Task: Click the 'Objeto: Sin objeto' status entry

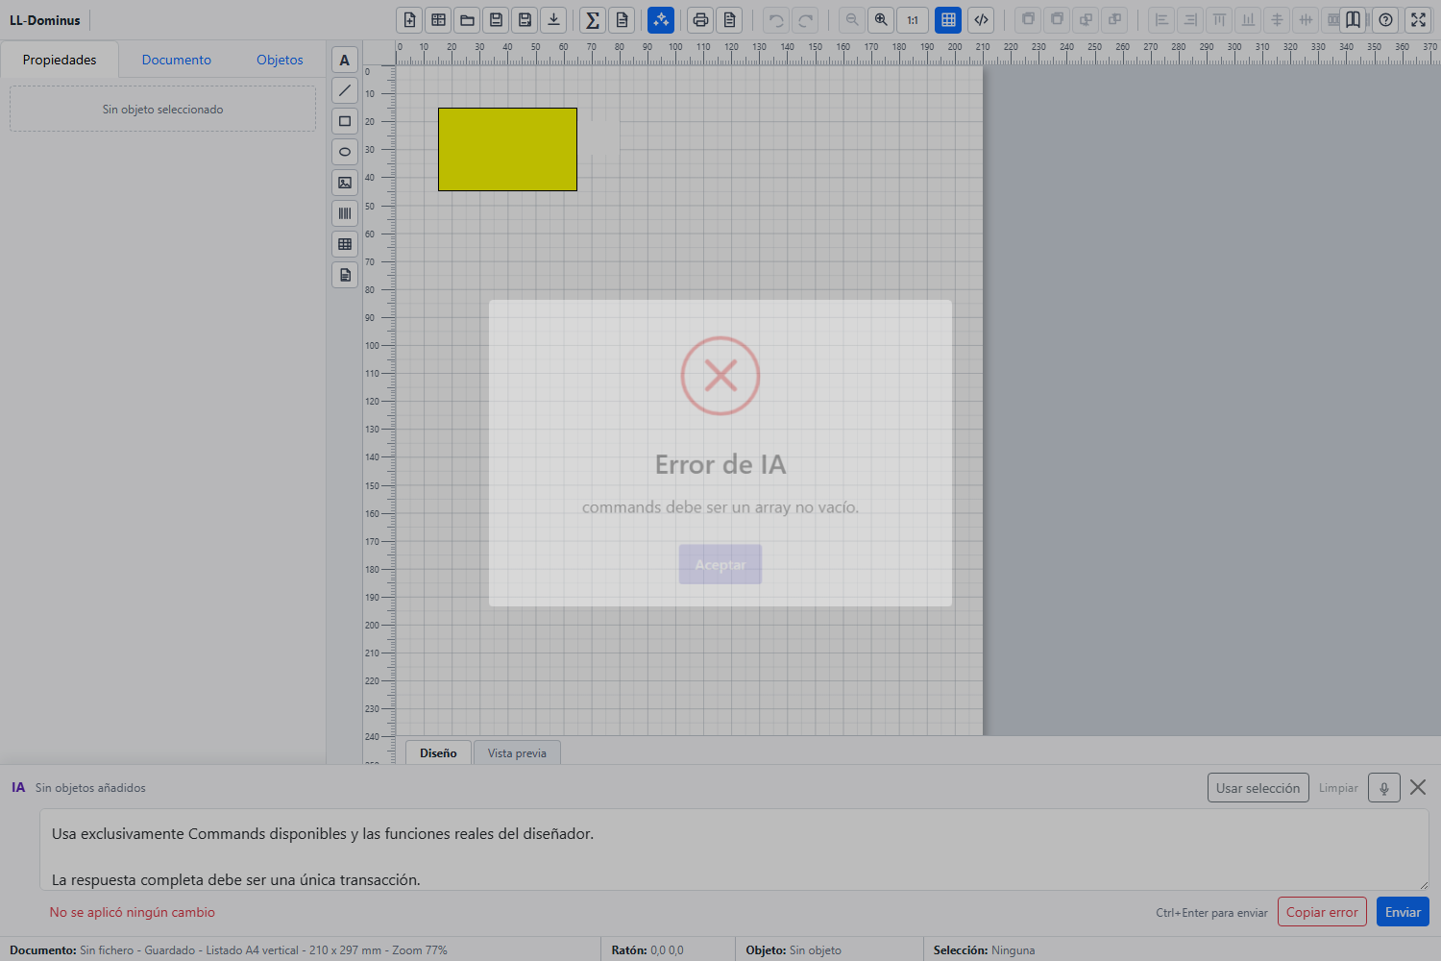Action: pos(794,950)
